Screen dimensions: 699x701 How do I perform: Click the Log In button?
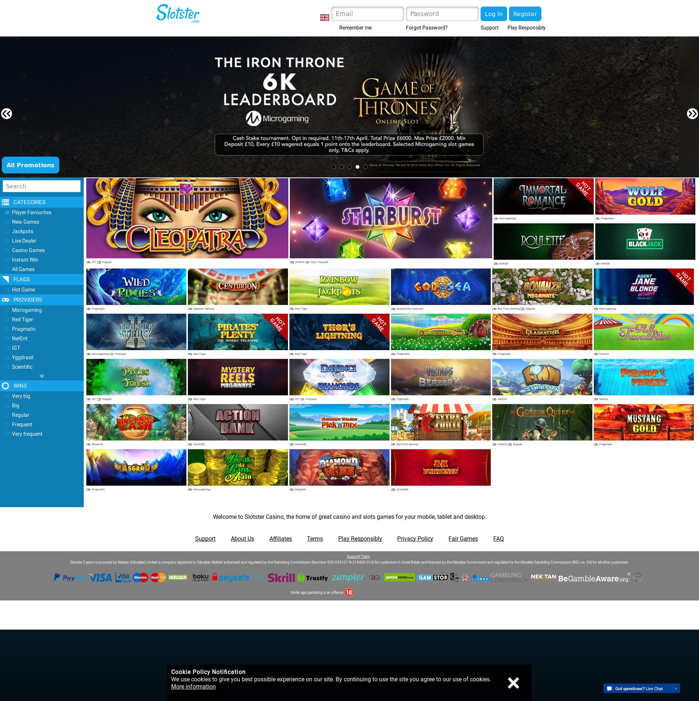(494, 14)
